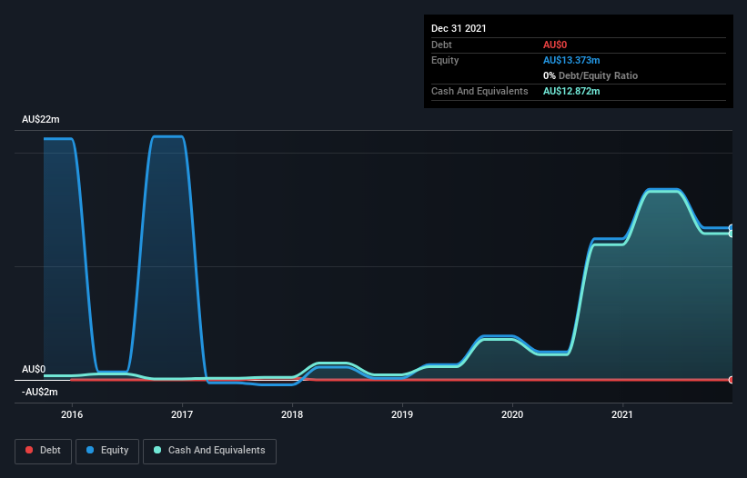Viewport: 747px width, 478px height.
Task: Click the Debt row label in tooltip
Action: point(441,45)
